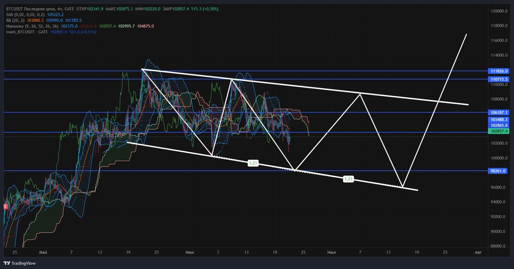This screenshot has height=269, width=514.
Task: Click the 103488.3 price label
Action: click(x=499, y=120)
